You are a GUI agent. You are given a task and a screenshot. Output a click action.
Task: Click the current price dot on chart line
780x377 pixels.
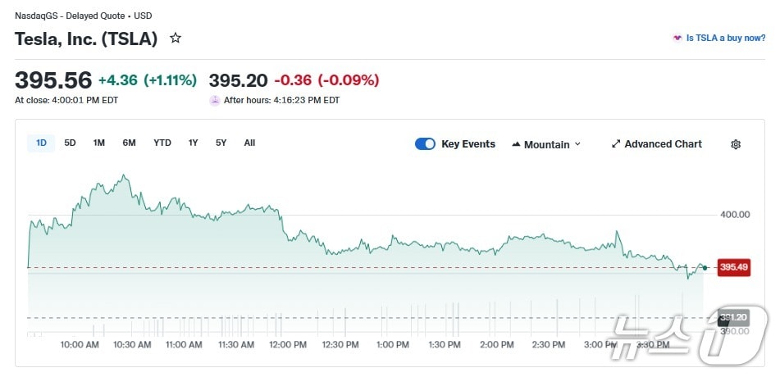(x=705, y=268)
